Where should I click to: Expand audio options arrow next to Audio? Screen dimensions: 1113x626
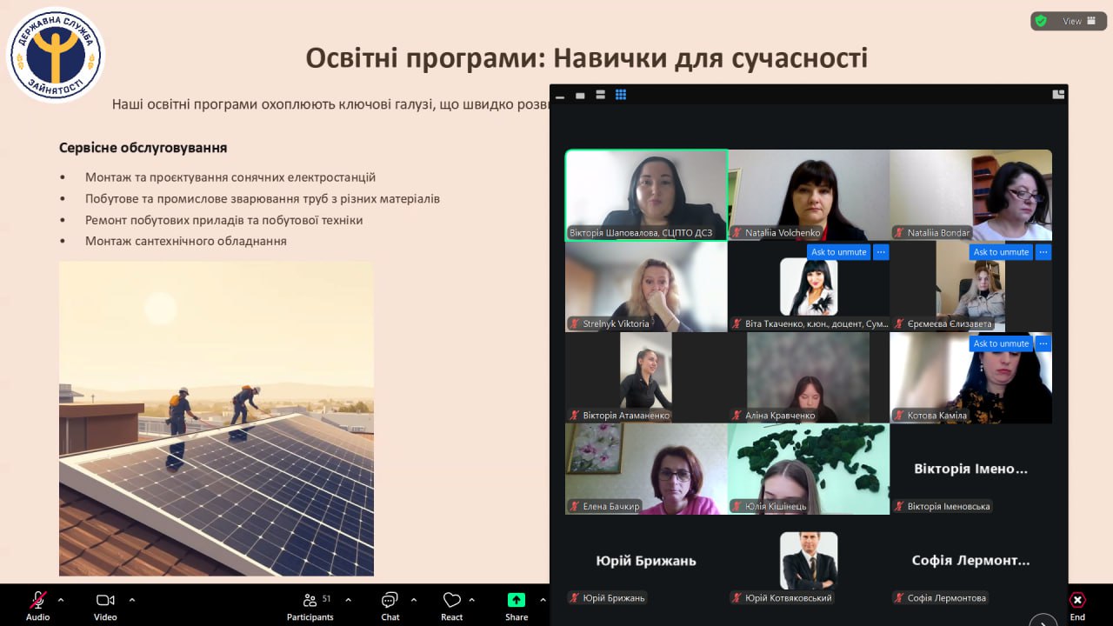61,600
